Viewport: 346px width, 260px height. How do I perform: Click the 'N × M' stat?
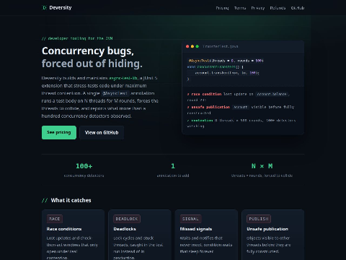click(262, 166)
